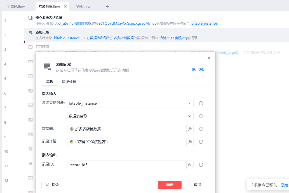Insert step with the circled plus button
289x193 pixels.
25,42
